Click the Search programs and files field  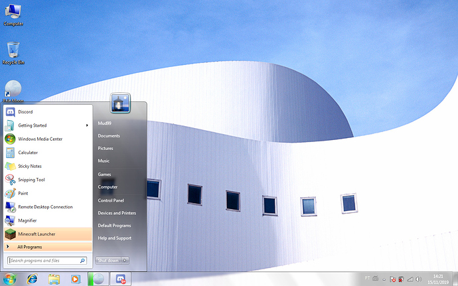click(x=46, y=261)
